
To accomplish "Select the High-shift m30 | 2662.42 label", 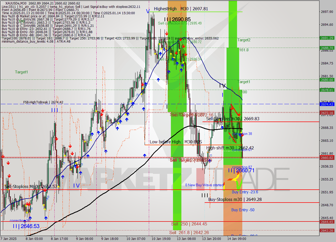I will point(230,148).
